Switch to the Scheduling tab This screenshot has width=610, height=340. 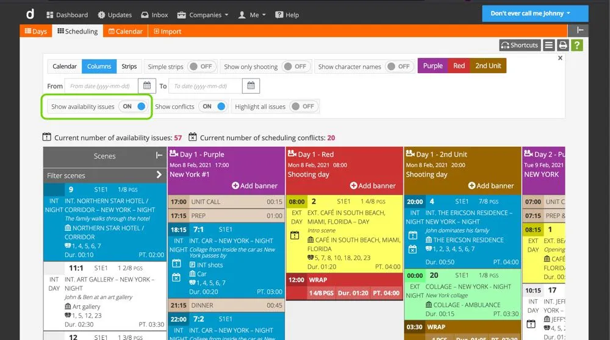tap(77, 31)
